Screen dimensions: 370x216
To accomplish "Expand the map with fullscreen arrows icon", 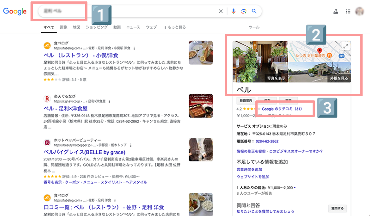I will (345, 46).
